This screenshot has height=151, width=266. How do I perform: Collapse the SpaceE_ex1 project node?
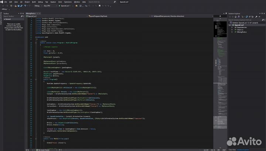tap(230, 25)
